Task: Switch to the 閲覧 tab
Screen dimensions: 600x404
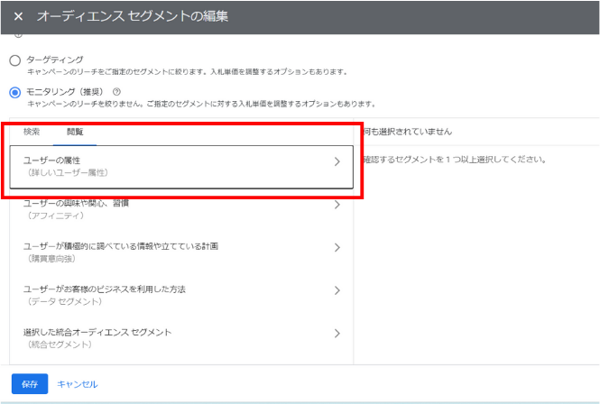Action: coord(75,132)
